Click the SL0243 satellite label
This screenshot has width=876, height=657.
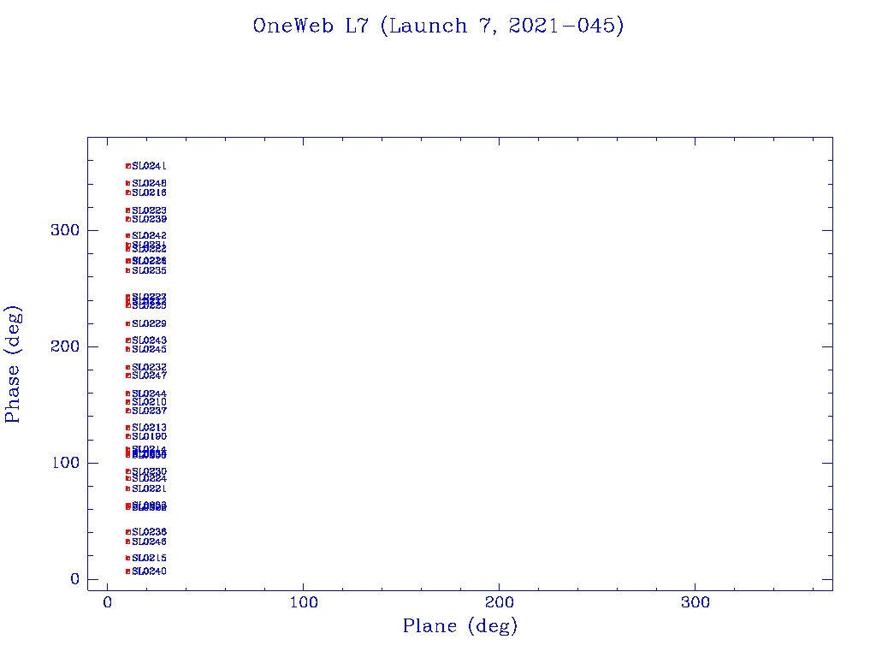tap(149, 340)
